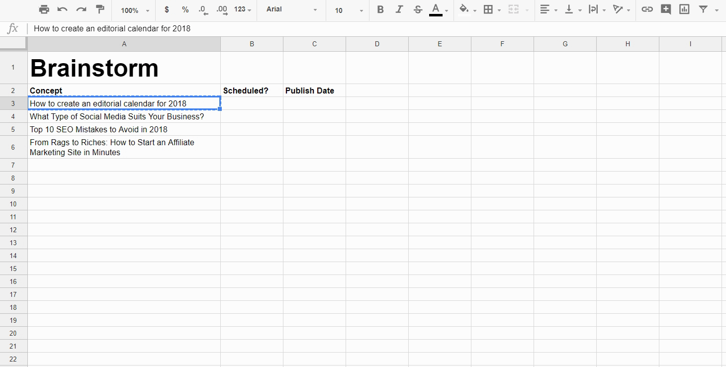Viewport: 726px width, 367px height.
Task: Toggle bold formatting
Action: [x=380, y=9]
